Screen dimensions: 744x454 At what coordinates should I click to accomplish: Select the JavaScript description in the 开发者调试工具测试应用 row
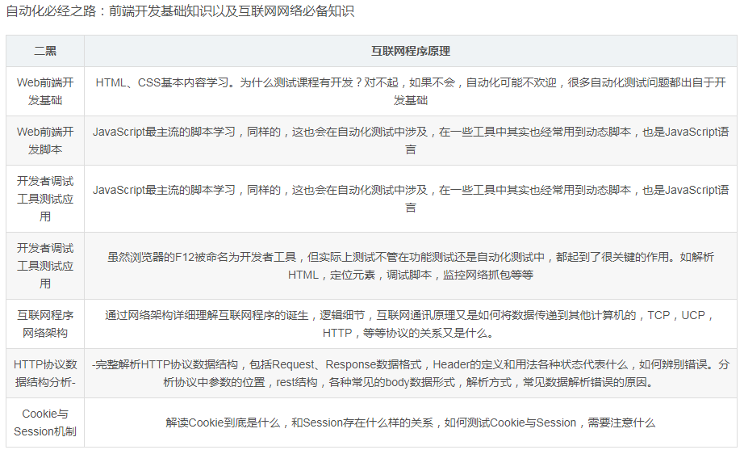point(411,199)
